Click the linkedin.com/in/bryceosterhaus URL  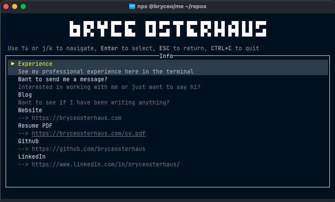106,165
